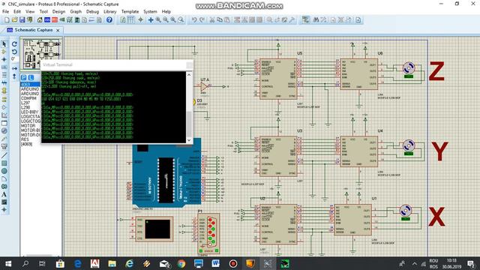Select the 2D text A tool
Viewport: 480px width, 270px height.
[x=4, y=194]
